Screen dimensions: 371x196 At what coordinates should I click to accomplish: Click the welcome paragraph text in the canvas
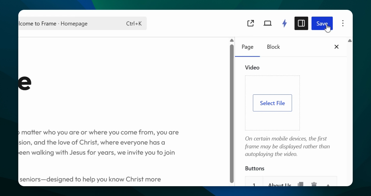(x=98, y=142)
